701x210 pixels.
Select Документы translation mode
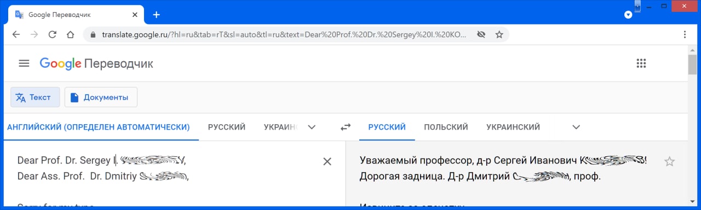click(x=101, y=97)
